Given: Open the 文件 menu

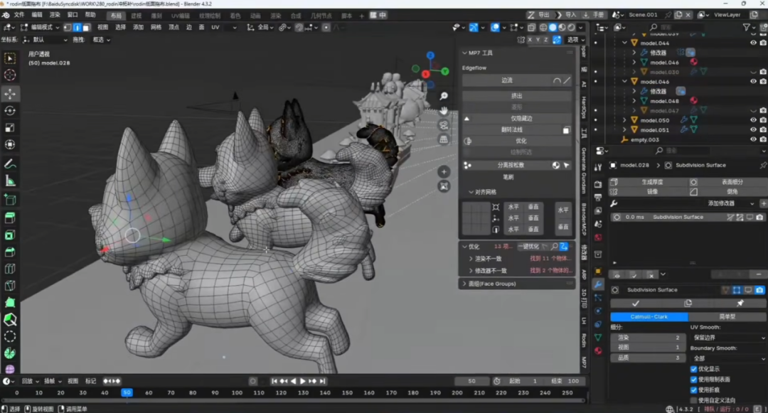Looking at the screenshot, I should tap(19, 15).
